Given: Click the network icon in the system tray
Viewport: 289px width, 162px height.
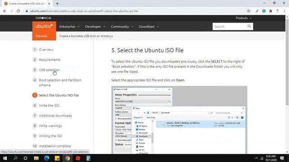Looking at the screenshot, I should tap(262, 158).
